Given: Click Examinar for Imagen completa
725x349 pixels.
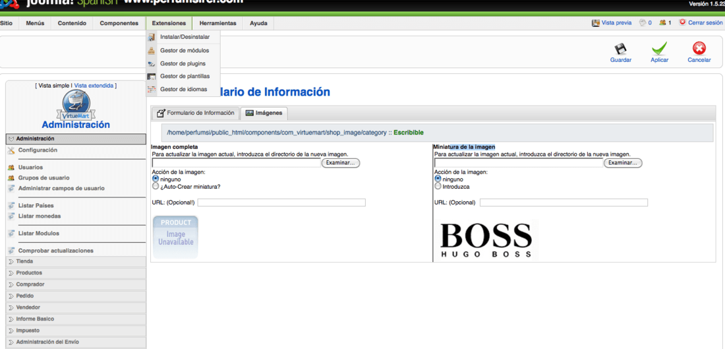Looking at the screenshot, I should pos(340,163).
